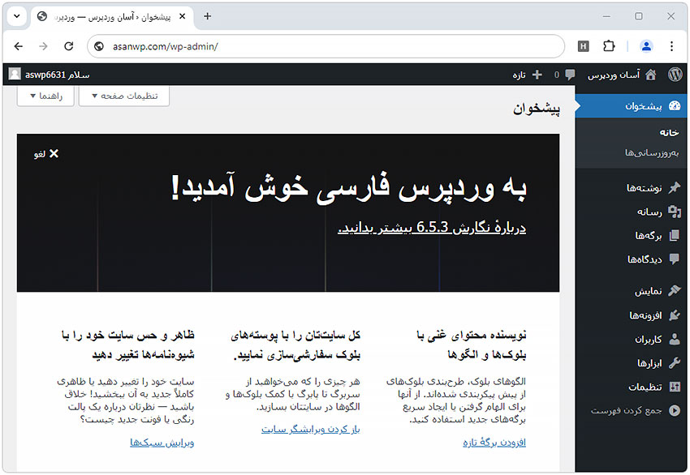Click the H extension icon
Viewport: 690px width, 475px height.
tap(583, 46)
